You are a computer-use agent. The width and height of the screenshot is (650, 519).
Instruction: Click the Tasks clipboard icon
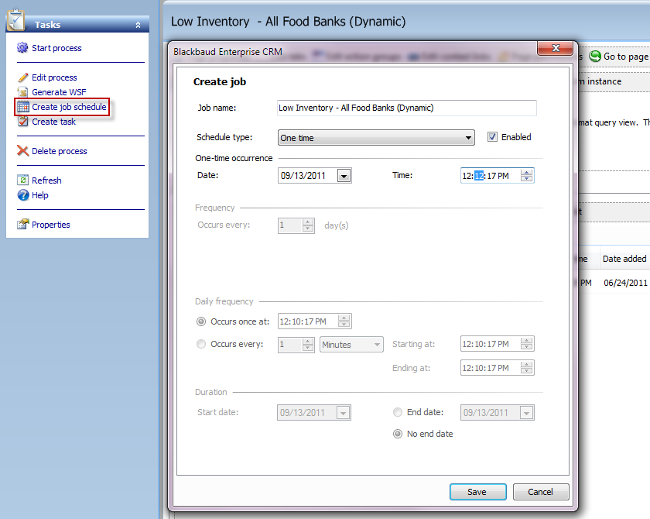pyautogui.click(x=15, y=20)
